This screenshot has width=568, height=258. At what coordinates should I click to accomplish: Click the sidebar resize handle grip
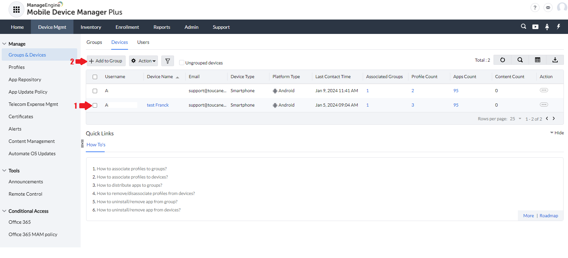coord(82,144)
